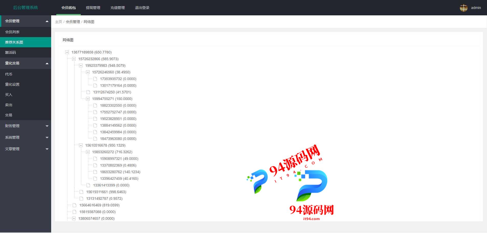Open the 会员钱包 top tab
The image size is (487, 233).
click(69, 8)
